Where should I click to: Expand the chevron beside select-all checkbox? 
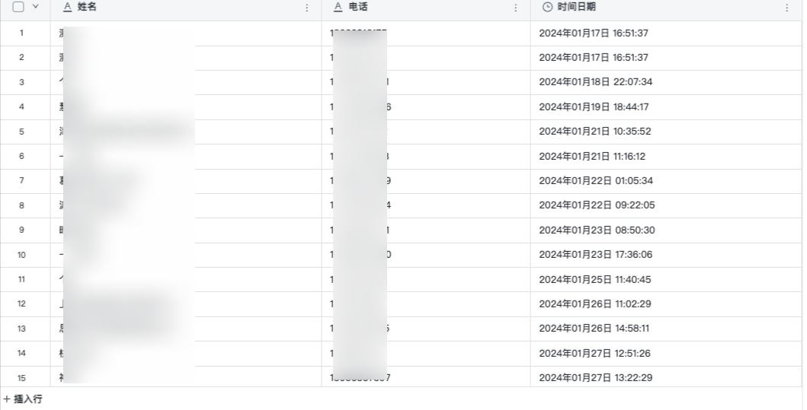point(35,7)
